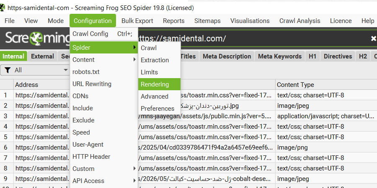Open the All filter dropdown
This screenshot has height=188, width=377.
(35, 70)
